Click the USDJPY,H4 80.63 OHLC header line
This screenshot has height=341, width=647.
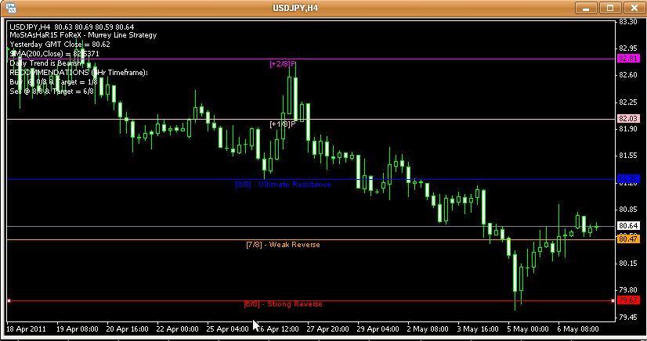tap(72, 27)
